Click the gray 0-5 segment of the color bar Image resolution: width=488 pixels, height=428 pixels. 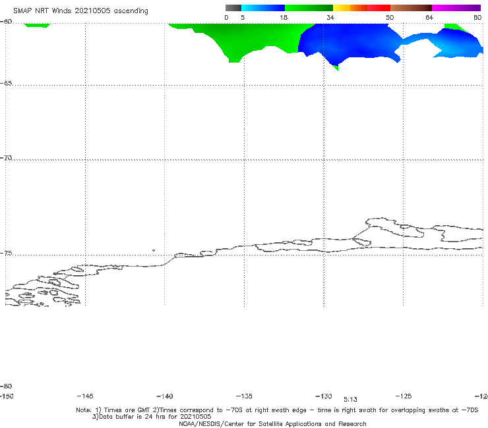click(233, 8)
